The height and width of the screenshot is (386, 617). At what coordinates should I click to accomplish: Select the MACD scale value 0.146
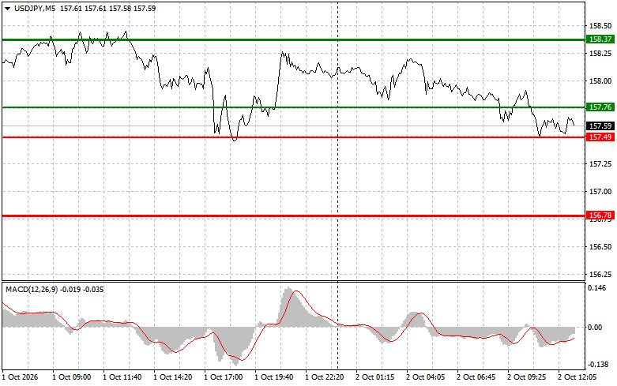pos(597,288)
